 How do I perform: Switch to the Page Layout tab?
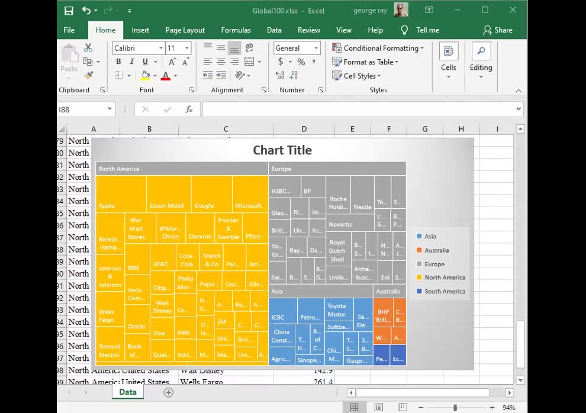(x=185, y=30)
